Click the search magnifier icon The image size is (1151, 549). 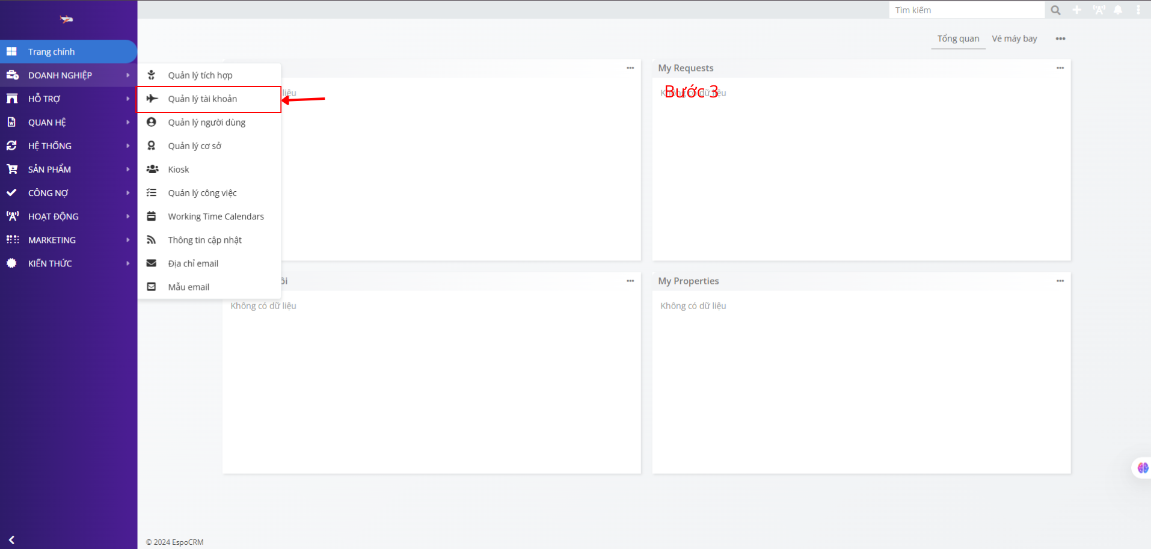click(1055, 10)
